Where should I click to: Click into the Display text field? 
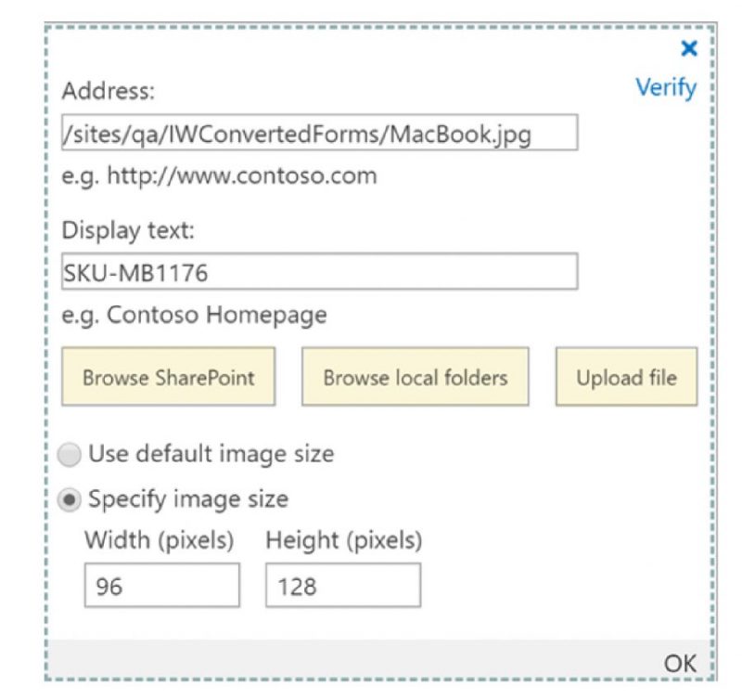coord(319,271)
